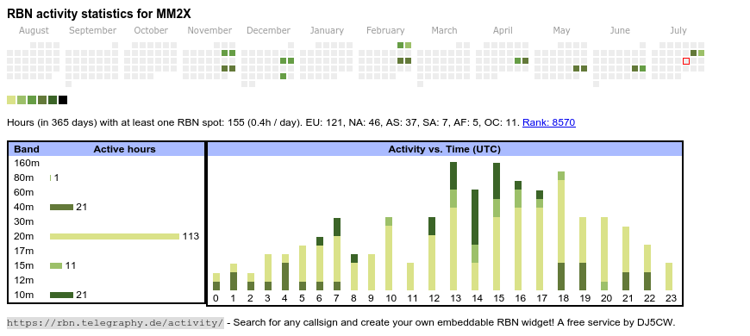Screen dimensions: 750x336
Task: Click the activity bar above hour 15
Action: pyautogui.click(x=496, y=227)
